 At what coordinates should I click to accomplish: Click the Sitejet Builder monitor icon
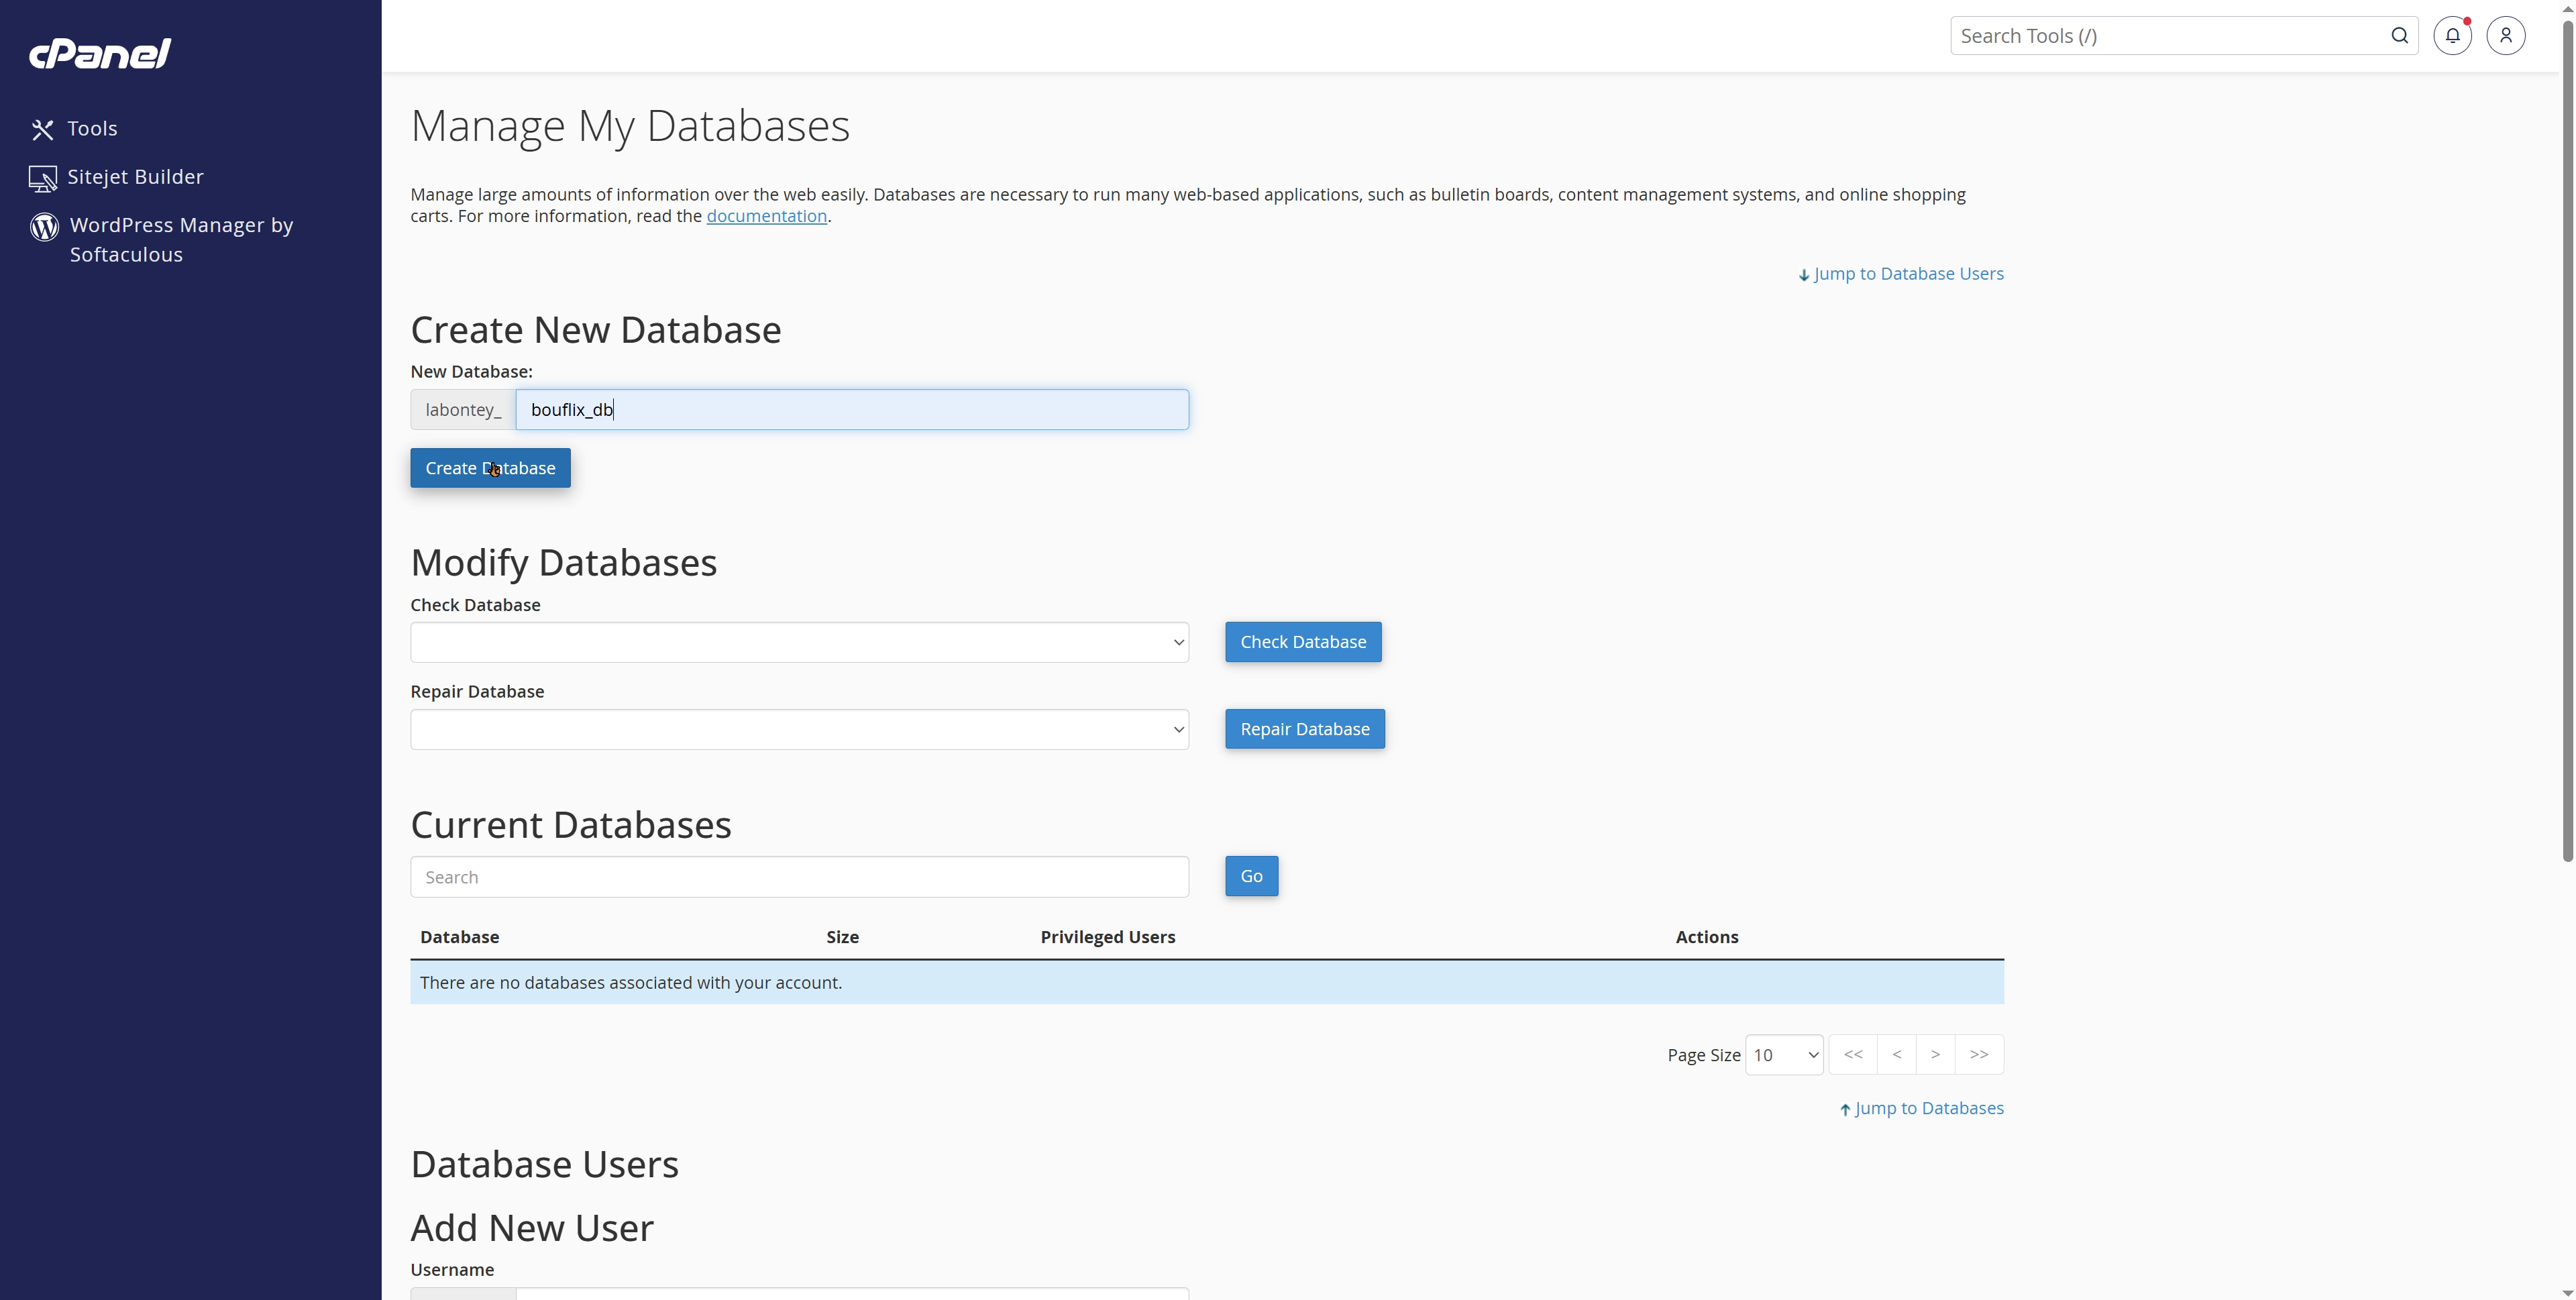pyautogui.click(x=43, y=178)
